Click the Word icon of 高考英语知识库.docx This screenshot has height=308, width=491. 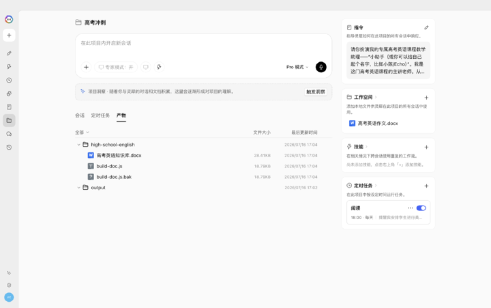coord(91,156)
